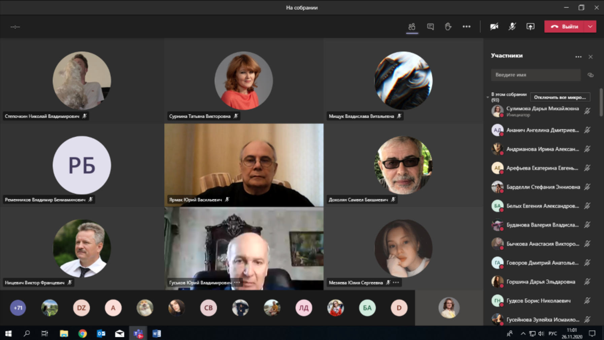
Task: Expand the Выйти dropdown arrow
Action: [590, 27]
